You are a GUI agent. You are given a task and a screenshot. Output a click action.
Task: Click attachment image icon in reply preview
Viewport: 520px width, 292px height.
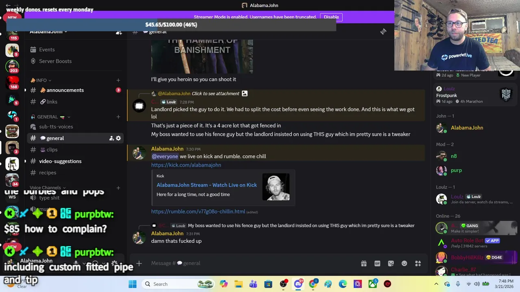pos(245,93)
